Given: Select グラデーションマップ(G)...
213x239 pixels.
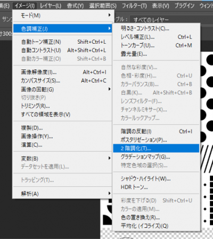Looking at the screenshot, I should pos(156,157).
